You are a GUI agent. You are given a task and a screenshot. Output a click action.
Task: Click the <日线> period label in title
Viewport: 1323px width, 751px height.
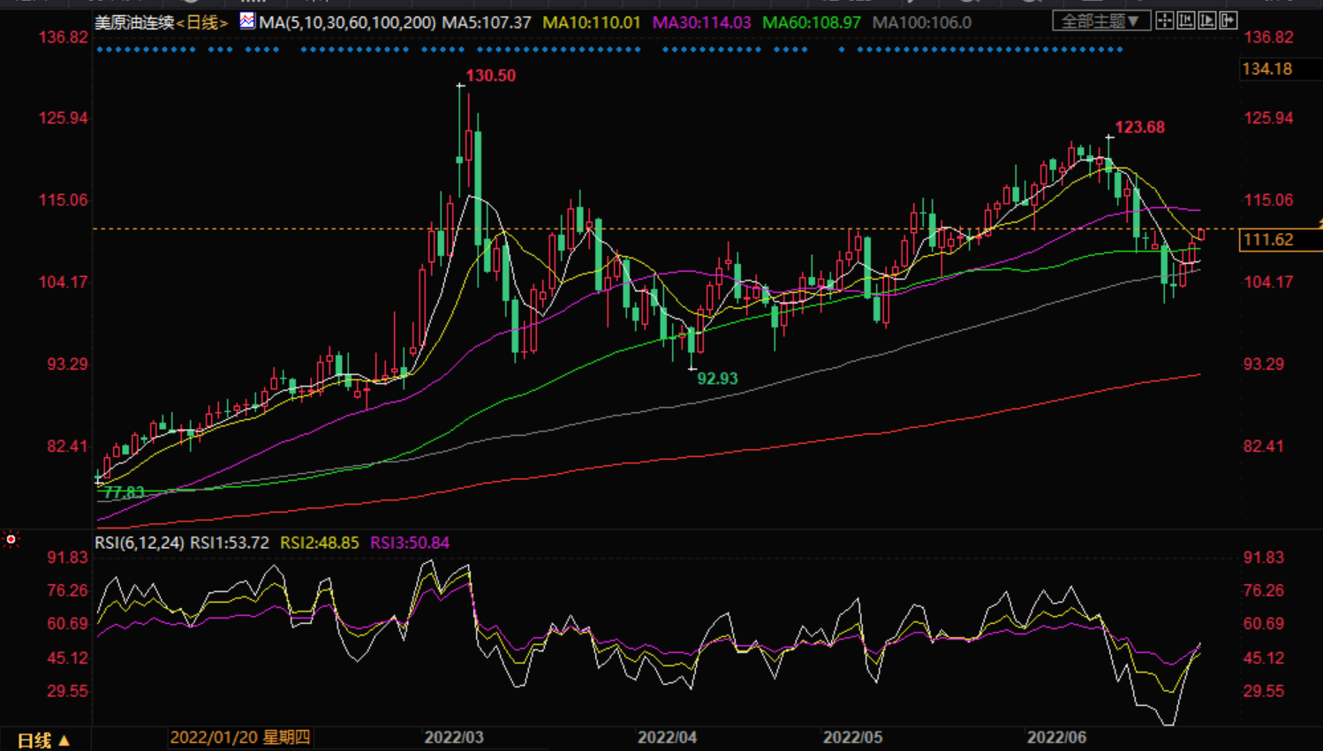pos(202,22)
